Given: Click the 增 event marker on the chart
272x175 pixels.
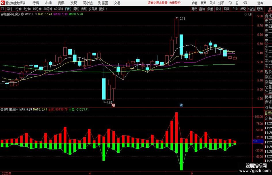Looking at the screenshot, I should [113, 105].
